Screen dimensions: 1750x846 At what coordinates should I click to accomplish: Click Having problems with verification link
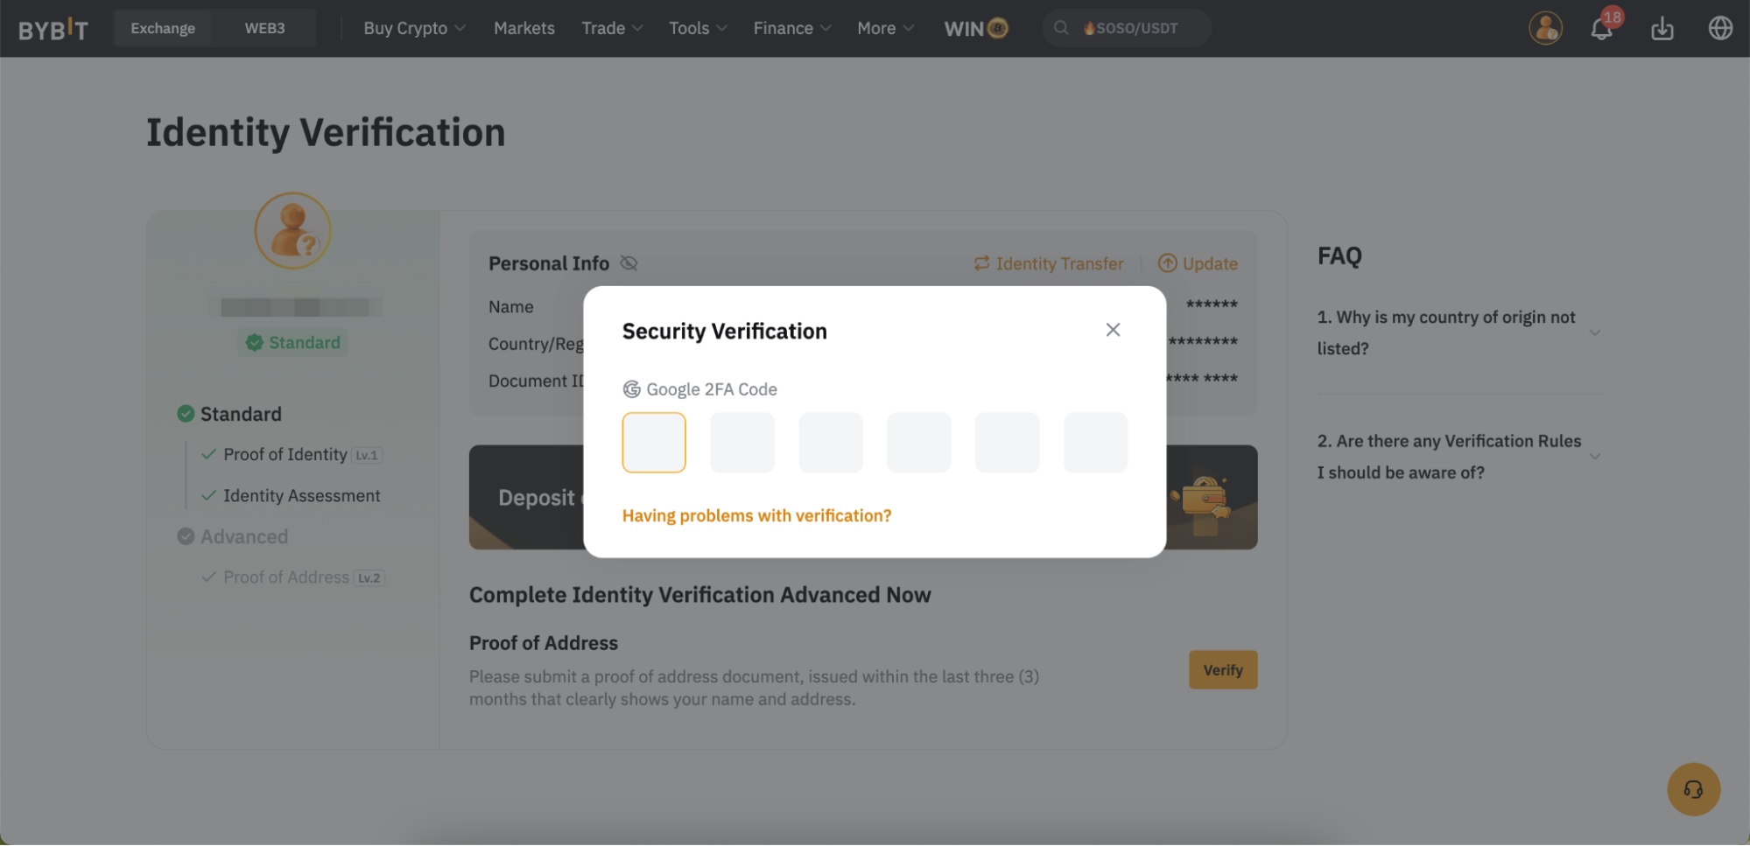[756, 515]
